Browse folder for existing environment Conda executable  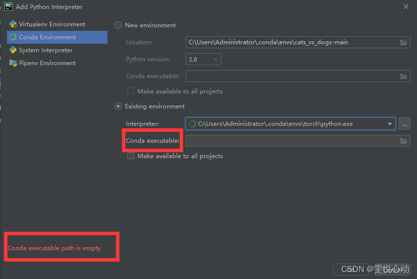pyautogui.click(x=404, y=141)
